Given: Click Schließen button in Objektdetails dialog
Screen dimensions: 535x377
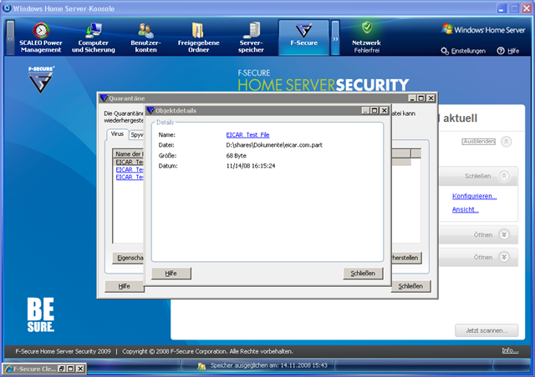Looking at the screenshot, I should tap(363, 273).
